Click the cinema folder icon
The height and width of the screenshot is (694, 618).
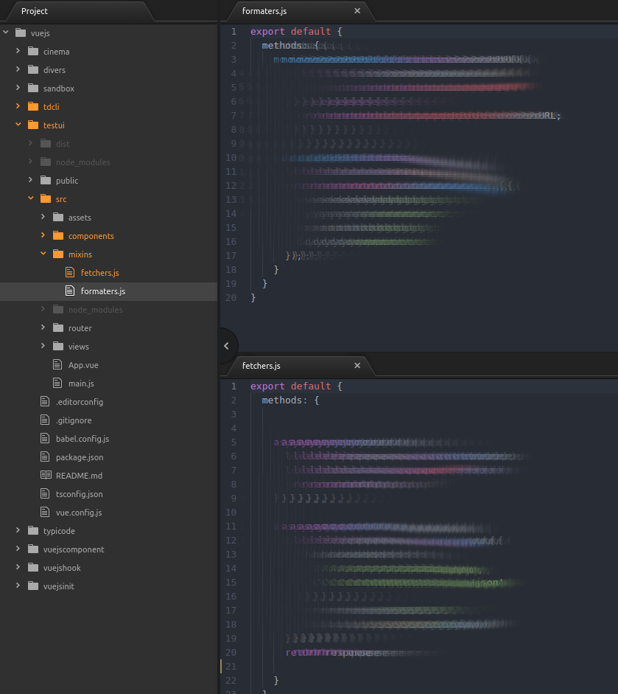[x=32, y=52]
